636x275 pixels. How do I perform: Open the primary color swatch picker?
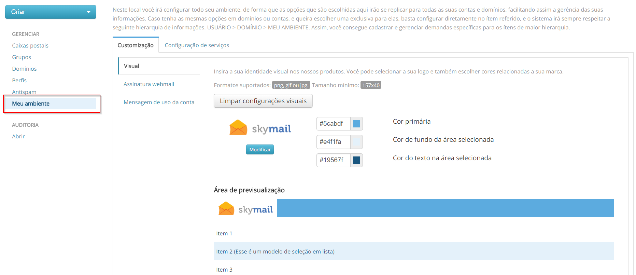tap(356, 124)
